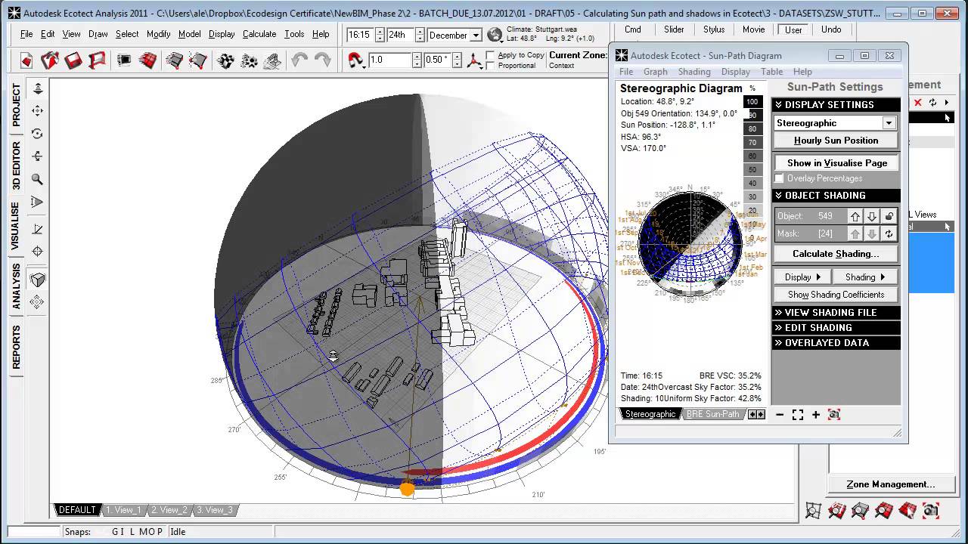968x544 pixels.
Task: Click the lock icon beside Object 549
Action: coord(889,216)
